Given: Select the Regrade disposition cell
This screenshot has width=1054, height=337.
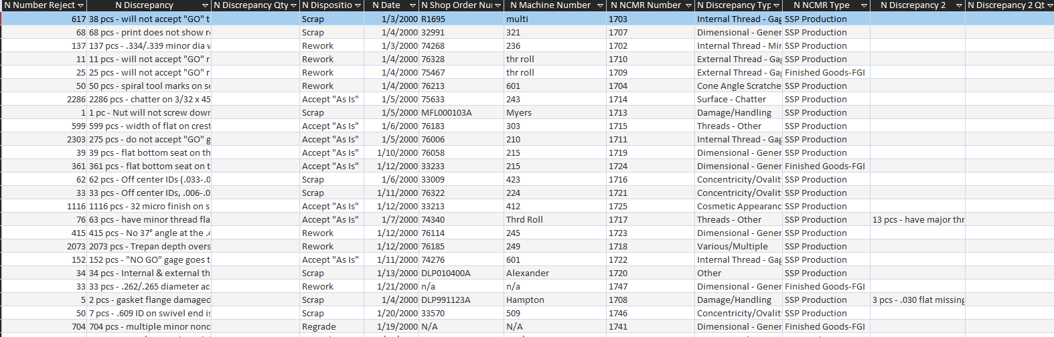Looking at the screenshot, I should 319,327.
